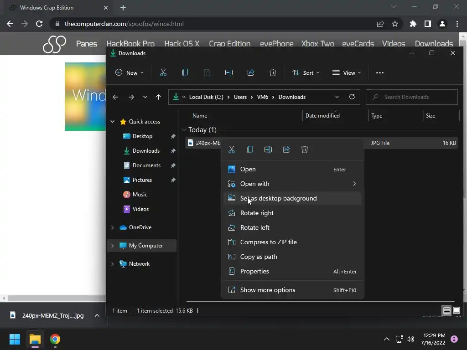Image resolution: width=467 pixels, height=350 pixels.
Task: Click the Search Downloads field
Action: [412, 97]
